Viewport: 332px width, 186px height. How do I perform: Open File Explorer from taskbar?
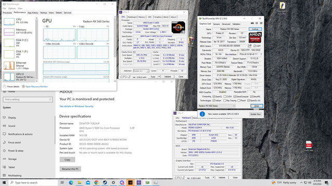tap(79, 182)
